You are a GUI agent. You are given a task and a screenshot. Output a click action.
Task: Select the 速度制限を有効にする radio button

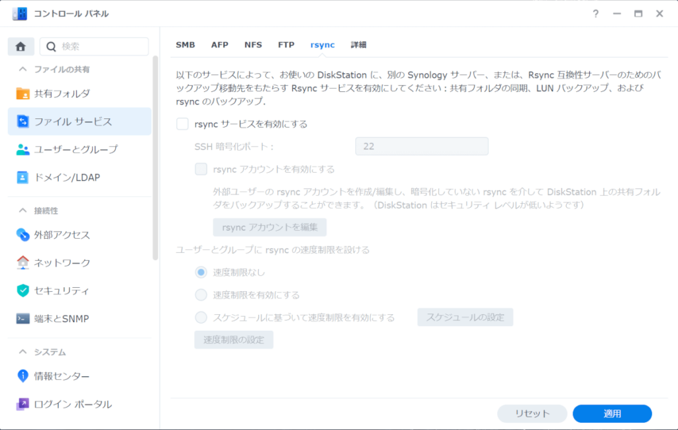200,294
